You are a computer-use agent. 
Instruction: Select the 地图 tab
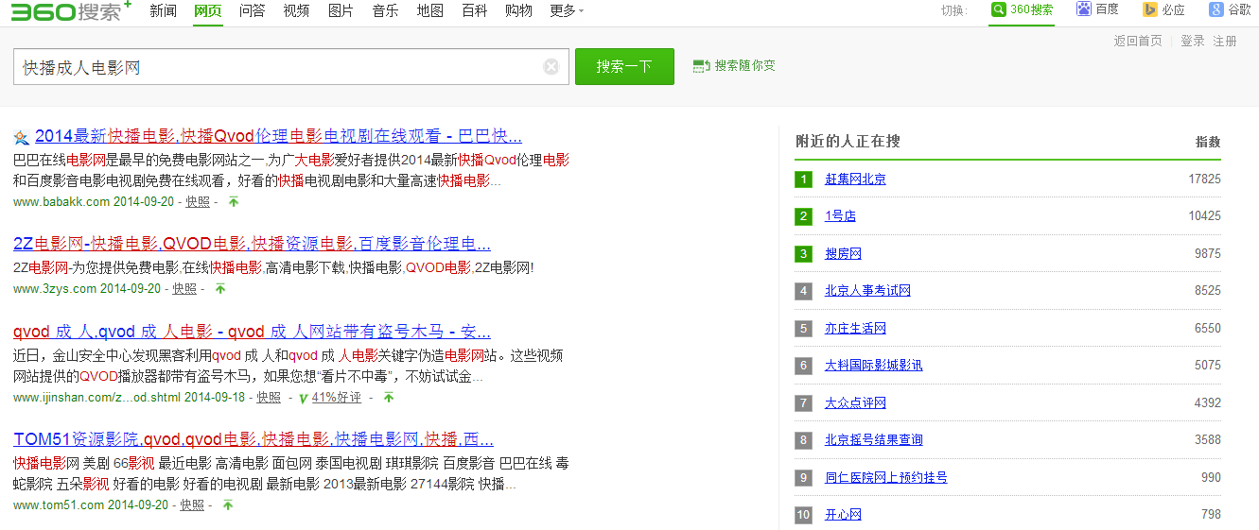coord(429,10)
